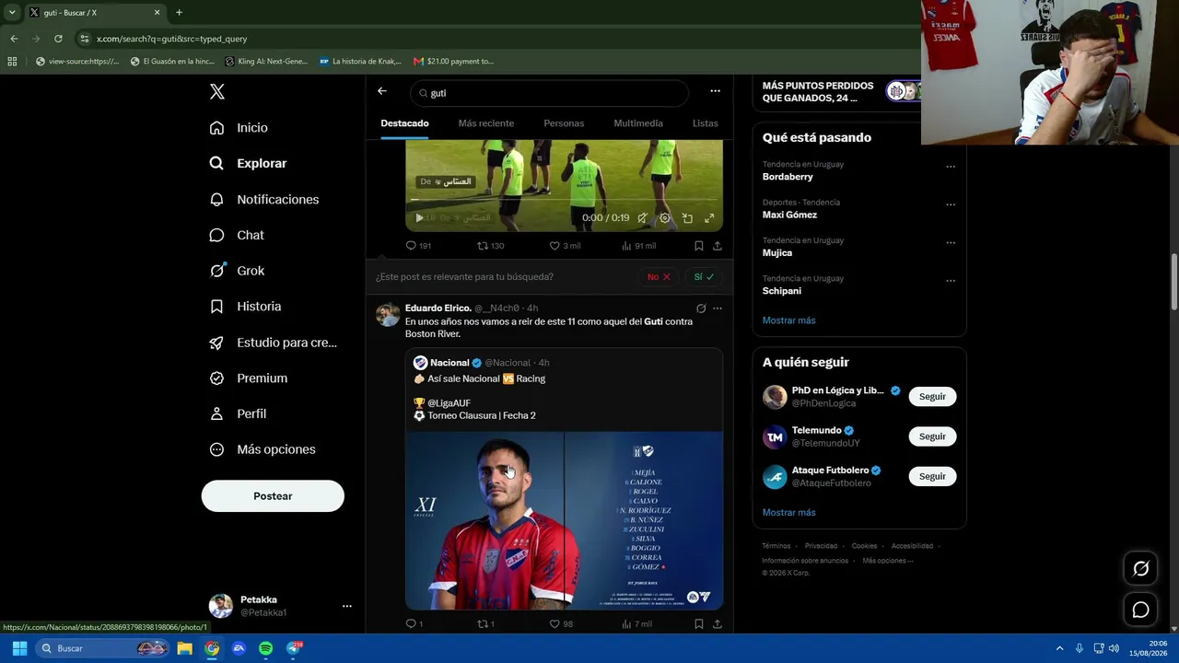
Task: Reply to Eduardo Elrico's post
Action: coord(414,624)
